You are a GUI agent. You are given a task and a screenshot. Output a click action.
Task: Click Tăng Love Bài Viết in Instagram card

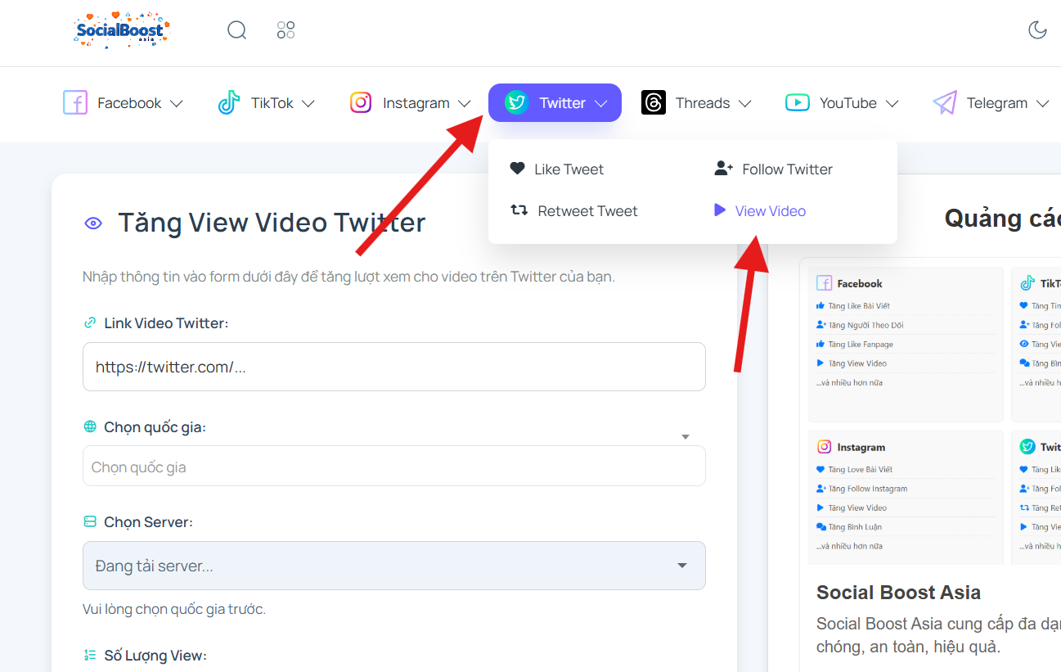pyautogui.click(x=860, y=470)
